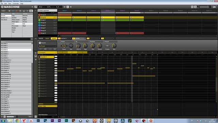Open After Effects from the taskbar

tap(59, 121)
